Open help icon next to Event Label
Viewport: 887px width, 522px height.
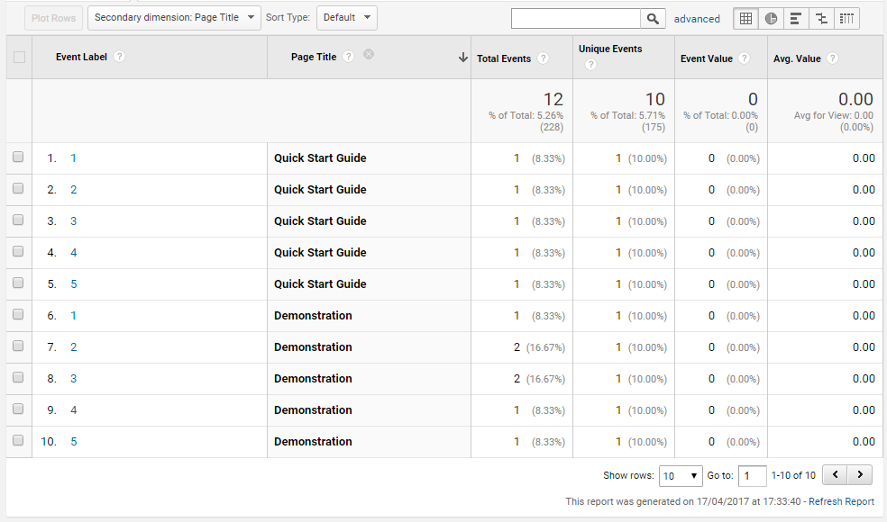[x=119, y=57]
